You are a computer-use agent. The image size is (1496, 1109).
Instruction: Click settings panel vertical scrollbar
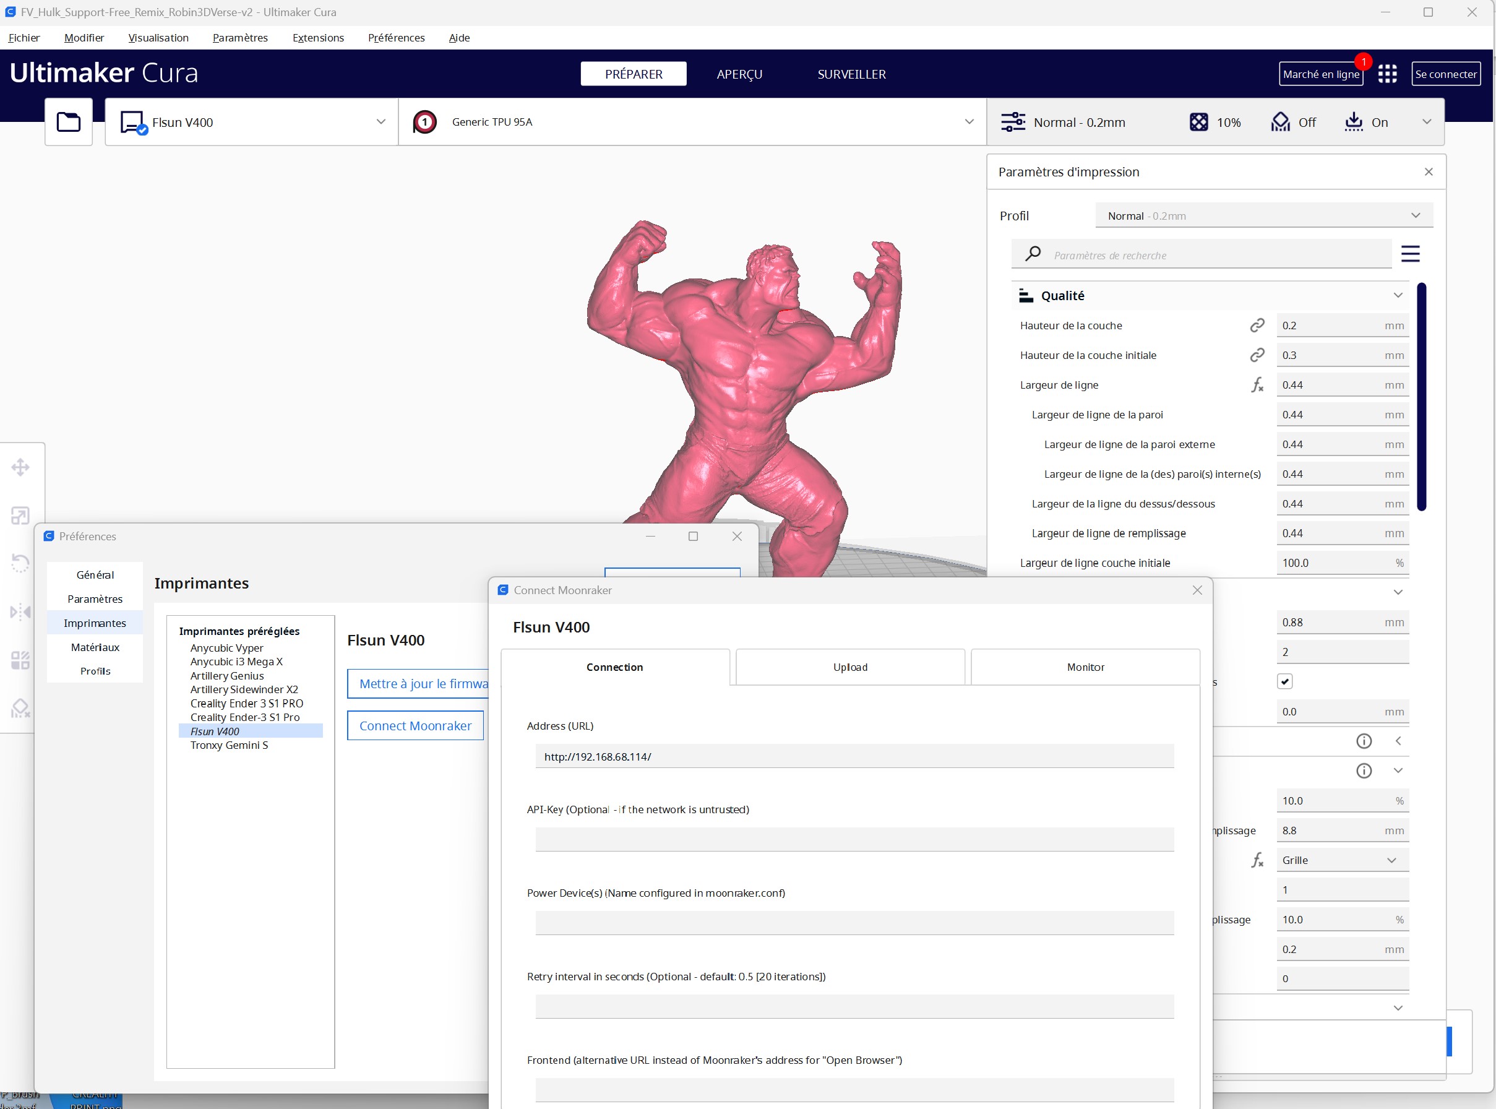click(x=1422, y=396)
